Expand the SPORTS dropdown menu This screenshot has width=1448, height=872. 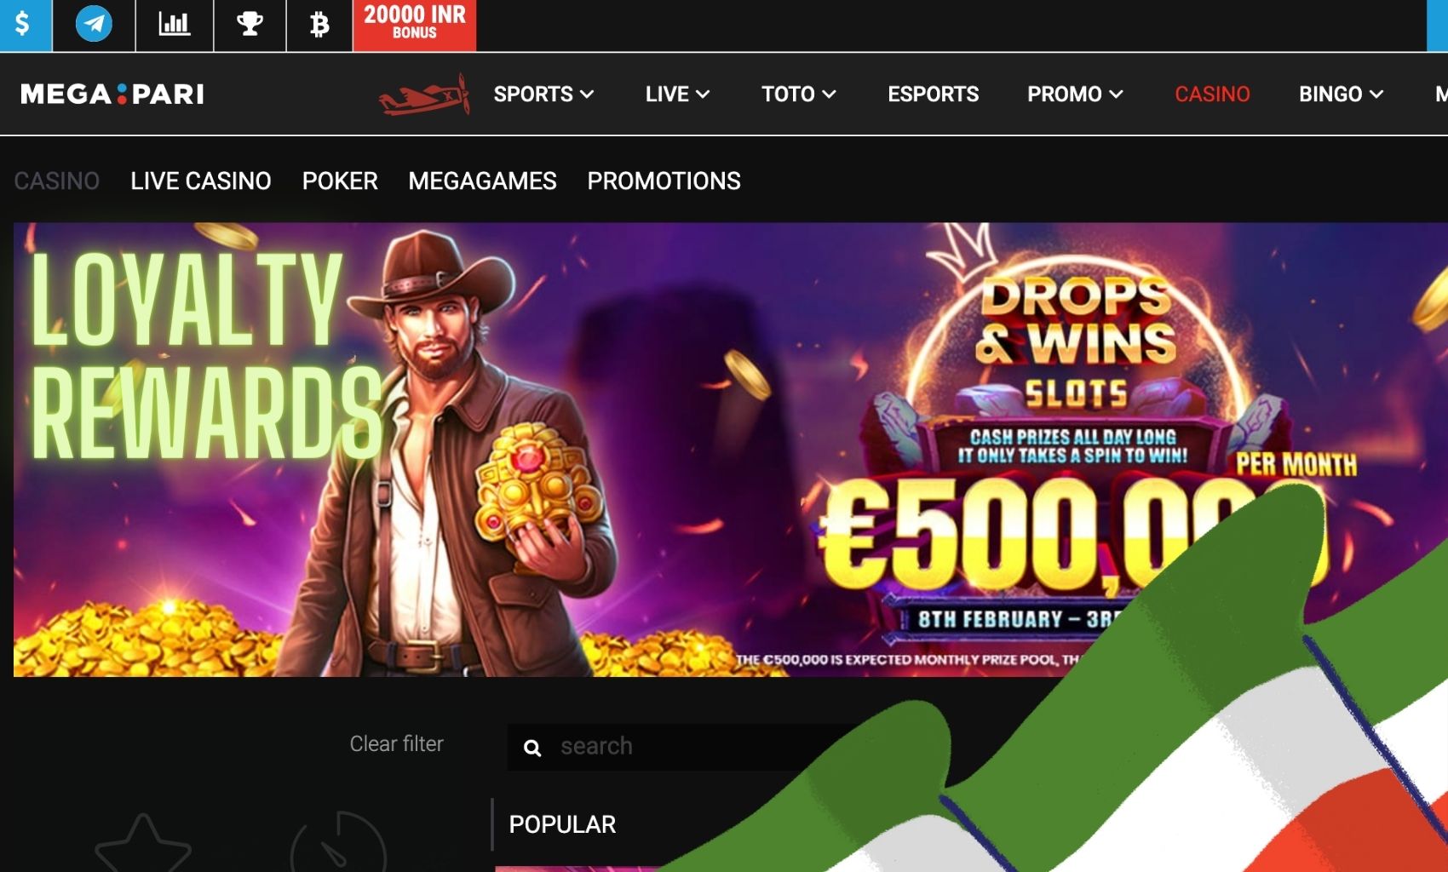[x=543, y=94]
